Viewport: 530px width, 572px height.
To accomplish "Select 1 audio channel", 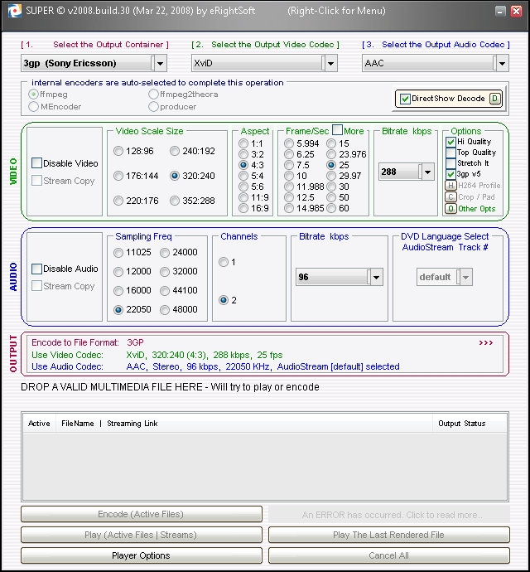I will (224, 262).
